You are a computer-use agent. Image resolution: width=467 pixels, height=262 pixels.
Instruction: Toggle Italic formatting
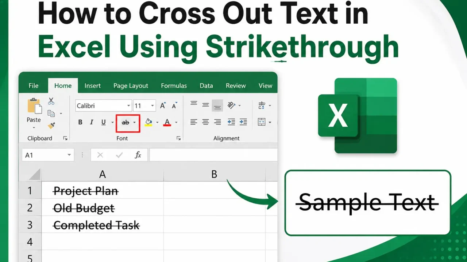click(x=92, y=122)
